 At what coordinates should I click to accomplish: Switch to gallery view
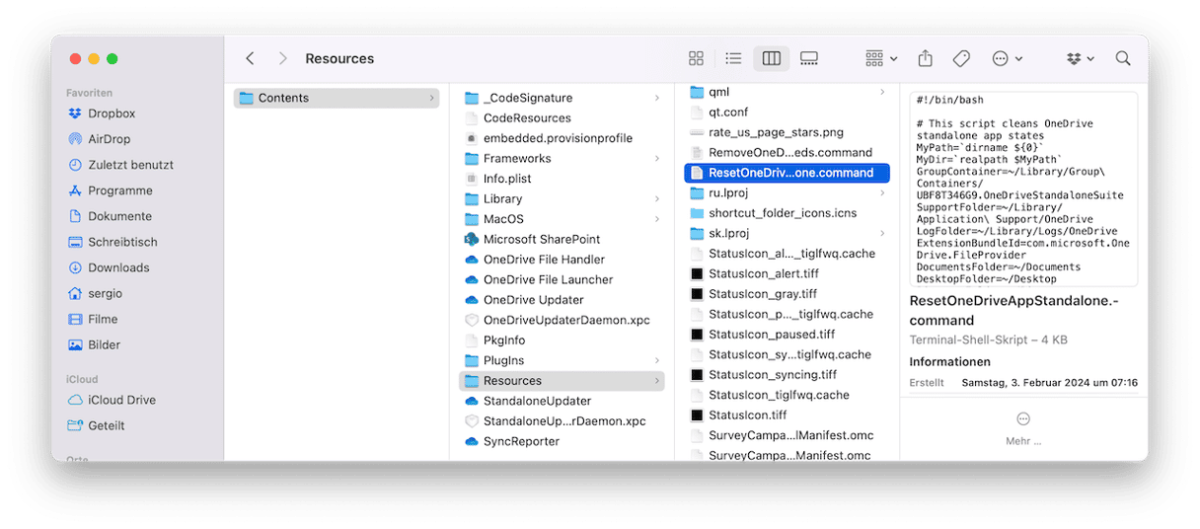(809, 59)
